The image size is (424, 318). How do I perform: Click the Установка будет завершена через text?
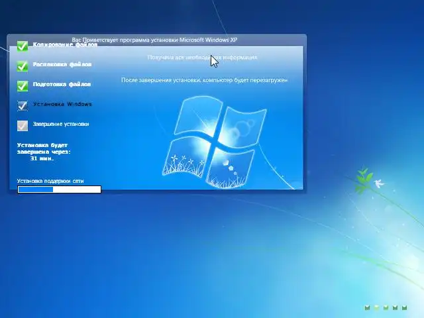point(44,148)
